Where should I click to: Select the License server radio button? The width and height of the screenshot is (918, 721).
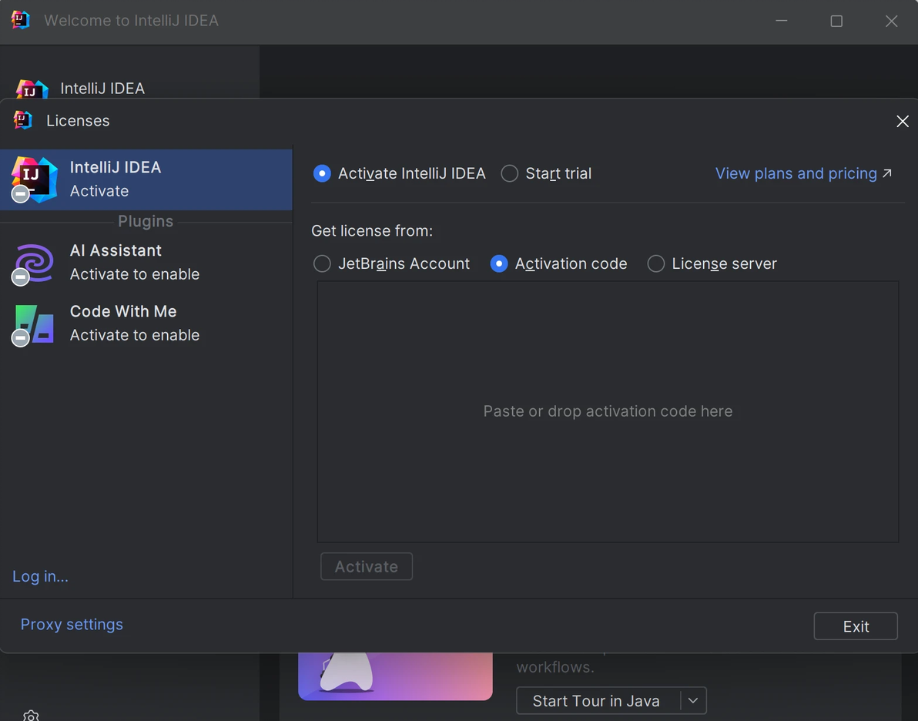click(656, 264)
